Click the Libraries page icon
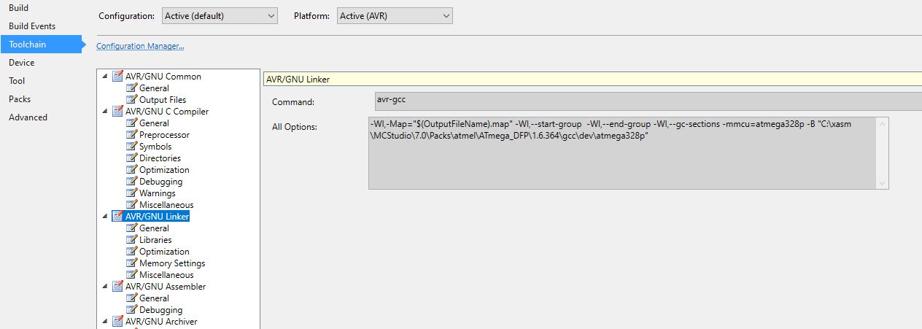 point(132,240)
